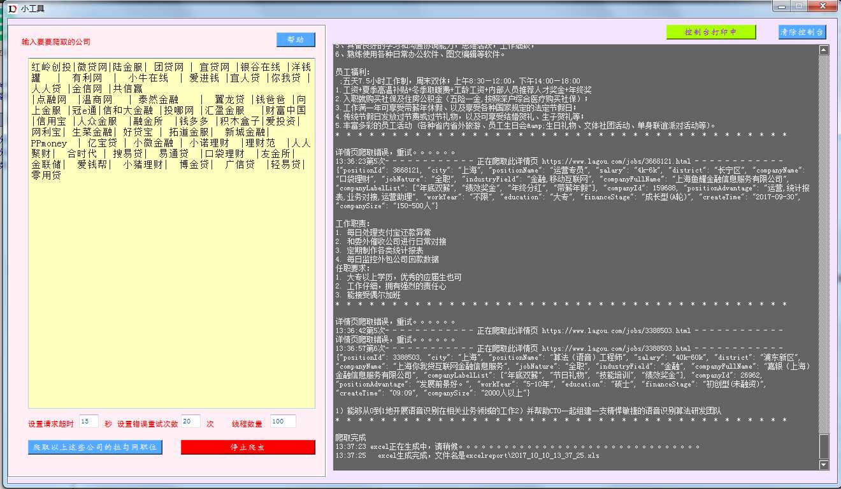Viewport: 841px width, 489px height.
Task: Start crawling with 爬取以上这些公司的拉勾网职位 button
Action: click(95, 447)
